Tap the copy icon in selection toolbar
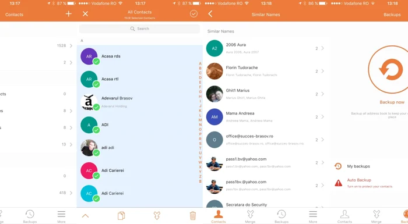 point(121,216)
